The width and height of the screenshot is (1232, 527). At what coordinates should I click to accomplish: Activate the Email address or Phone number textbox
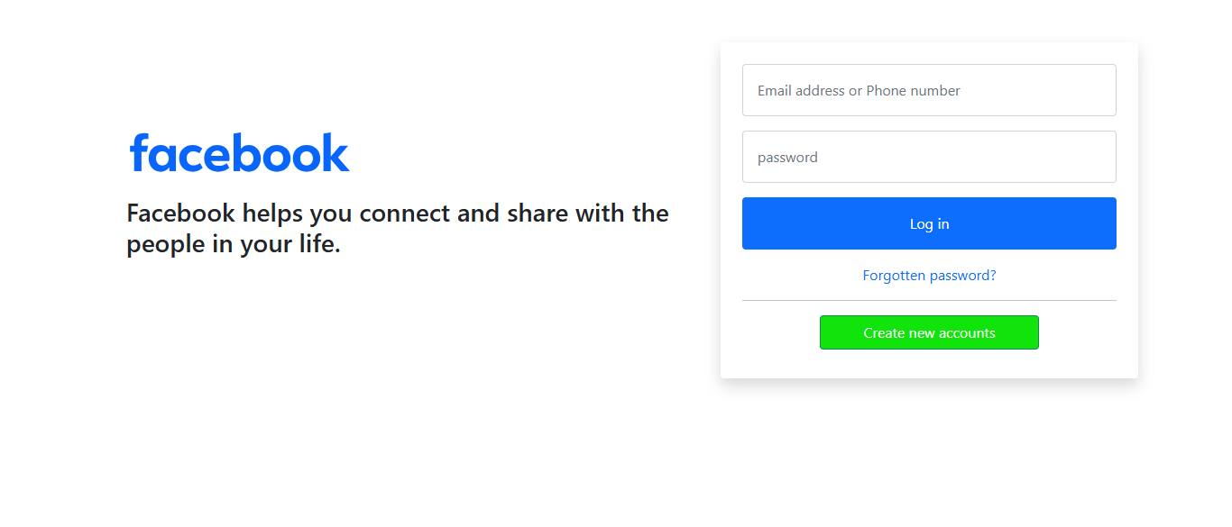pos(929,90)
